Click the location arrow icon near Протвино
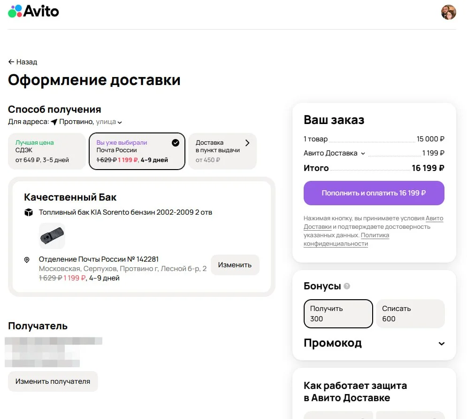The height and width of the screenshot is (419, 467). click(54, 122)
